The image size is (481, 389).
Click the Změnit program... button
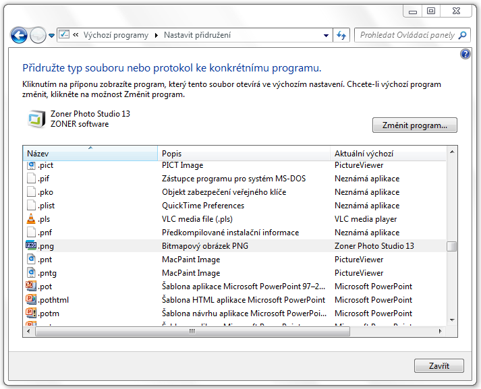point(415,125)
